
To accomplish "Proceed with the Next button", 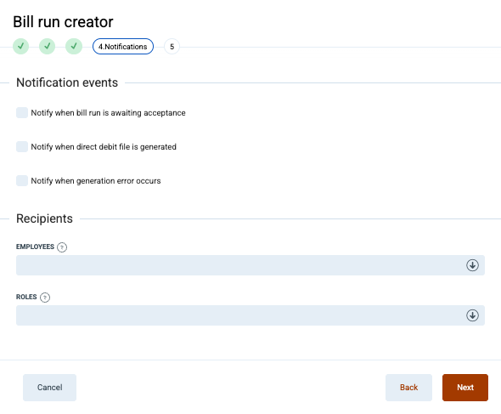I will 465,388.
